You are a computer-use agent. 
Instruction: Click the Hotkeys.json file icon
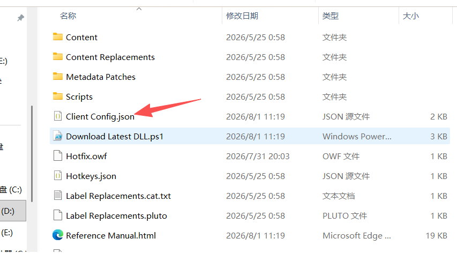[x=58, y=176]
